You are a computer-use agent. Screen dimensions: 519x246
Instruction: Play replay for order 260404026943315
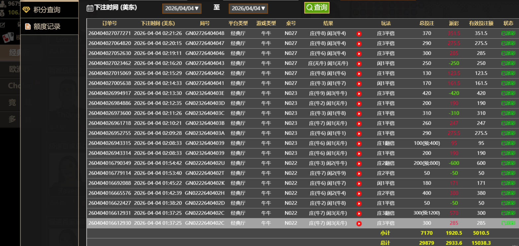tap(359, 143)
